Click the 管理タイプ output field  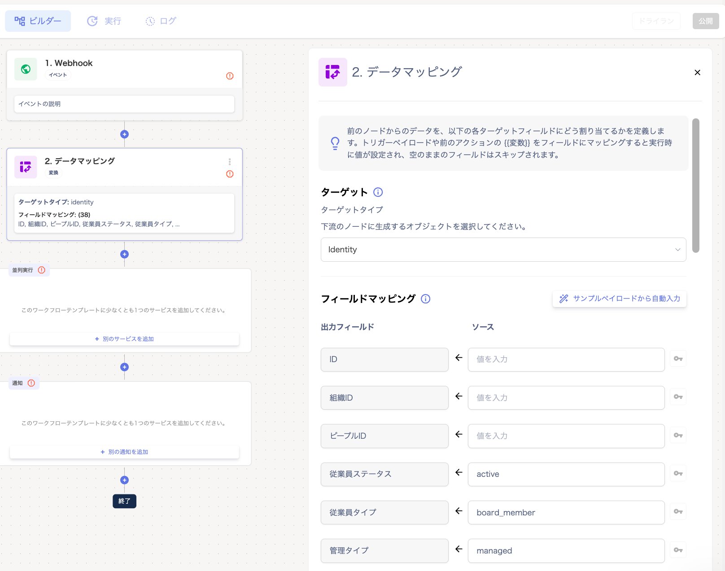(384, 551)
